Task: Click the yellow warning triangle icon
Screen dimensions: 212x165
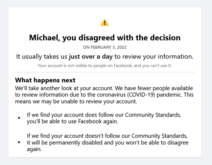Action: click(x=105, y=23)
